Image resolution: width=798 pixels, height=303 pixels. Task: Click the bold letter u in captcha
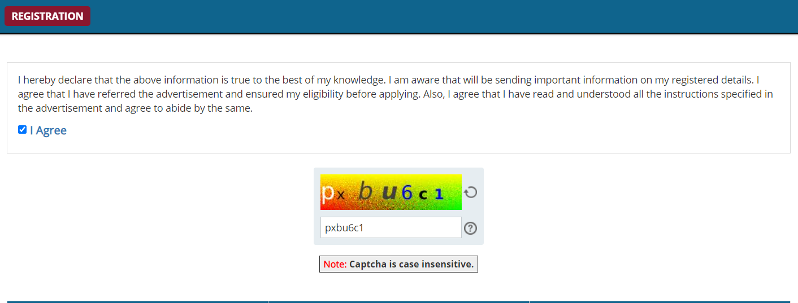pyautogui.click(x=389, y=192)
